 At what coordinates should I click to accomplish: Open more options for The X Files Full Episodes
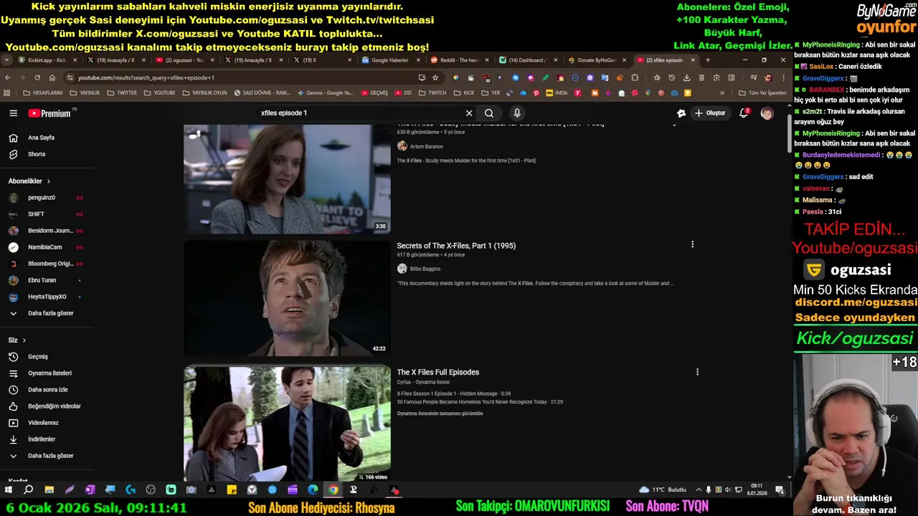click(697, 372)
